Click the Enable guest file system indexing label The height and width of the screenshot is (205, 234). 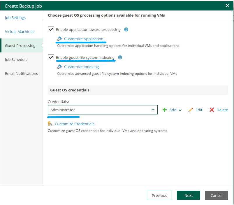click(x=85, y=57)
